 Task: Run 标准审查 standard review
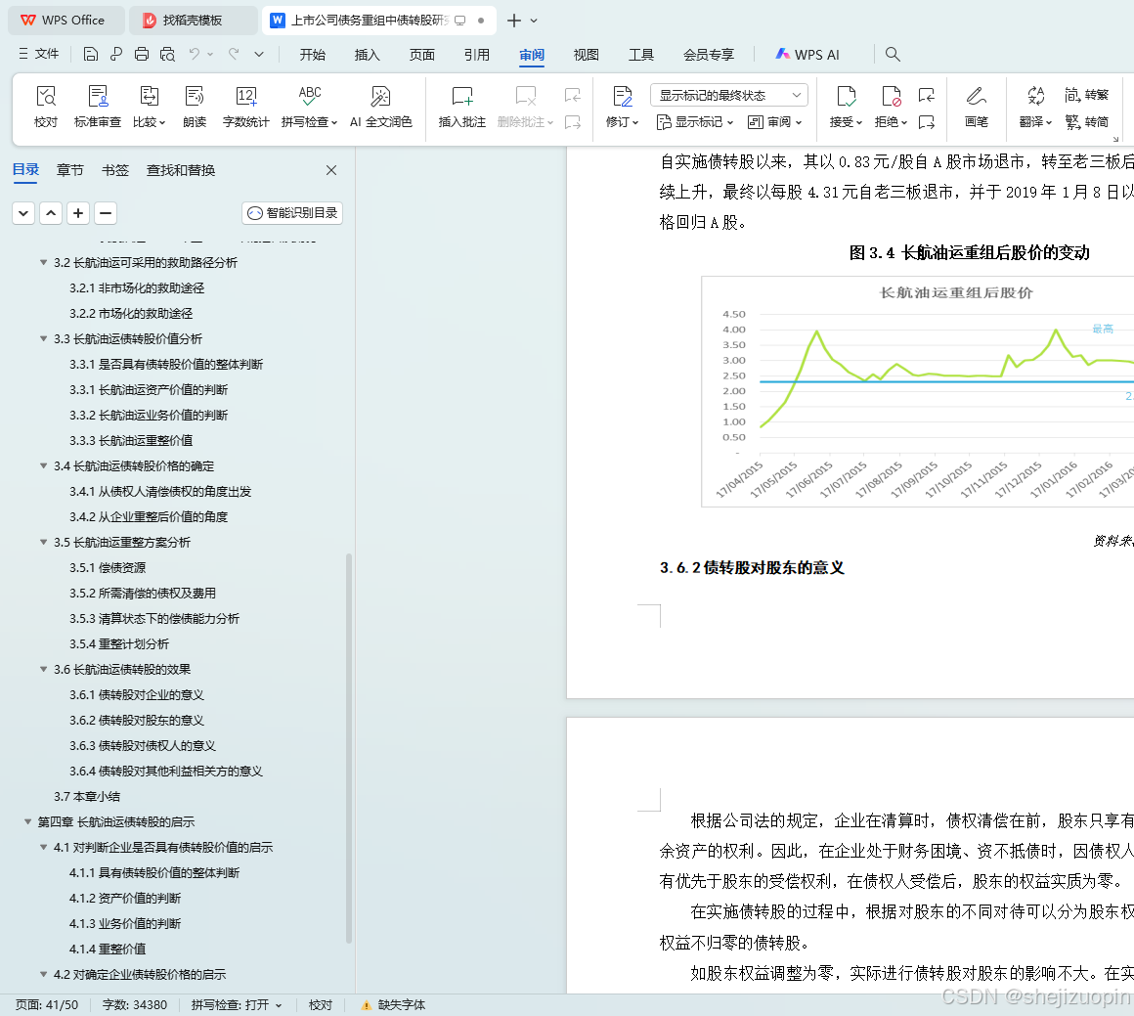[98, 107]
